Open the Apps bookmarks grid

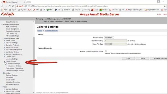4,10
